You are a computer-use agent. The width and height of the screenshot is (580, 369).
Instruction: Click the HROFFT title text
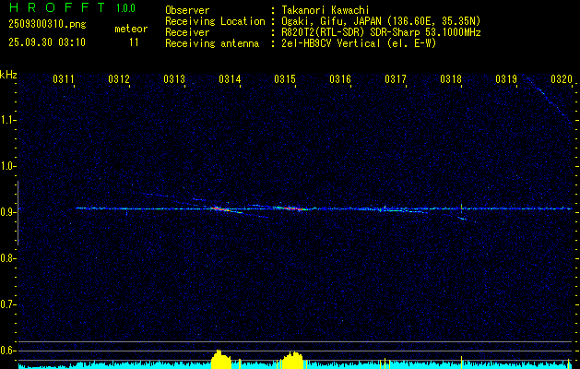click(57, 7)
